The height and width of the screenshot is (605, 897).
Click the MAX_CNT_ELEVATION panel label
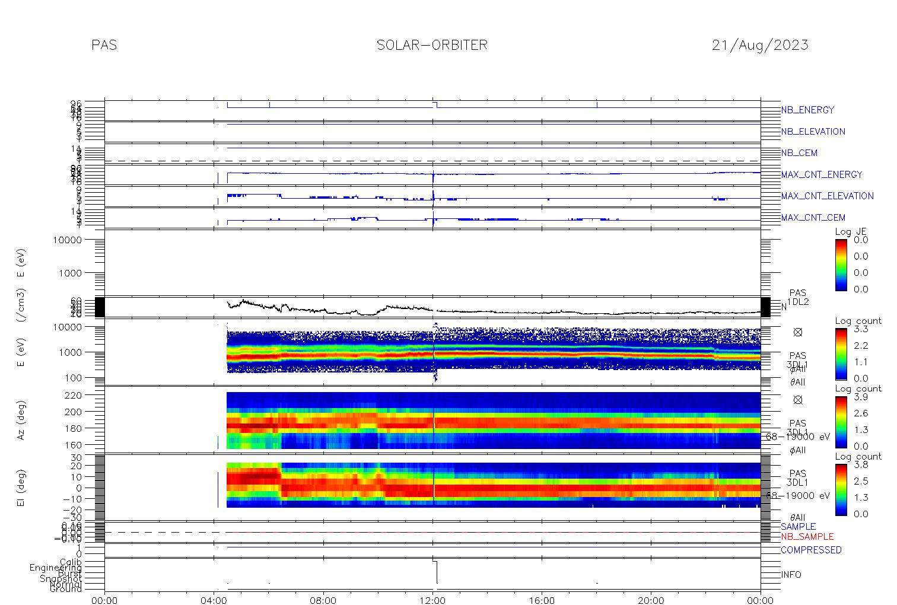pyautogui.click(x=827, y=196)
